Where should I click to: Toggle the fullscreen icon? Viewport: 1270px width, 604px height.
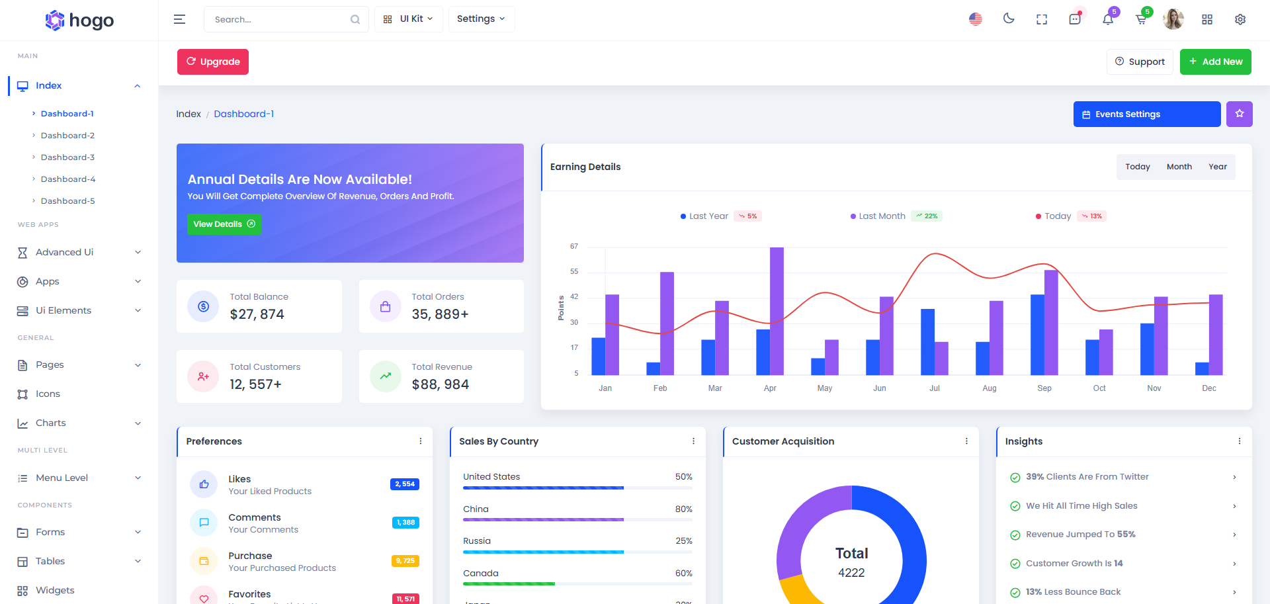coord(1042,19)
